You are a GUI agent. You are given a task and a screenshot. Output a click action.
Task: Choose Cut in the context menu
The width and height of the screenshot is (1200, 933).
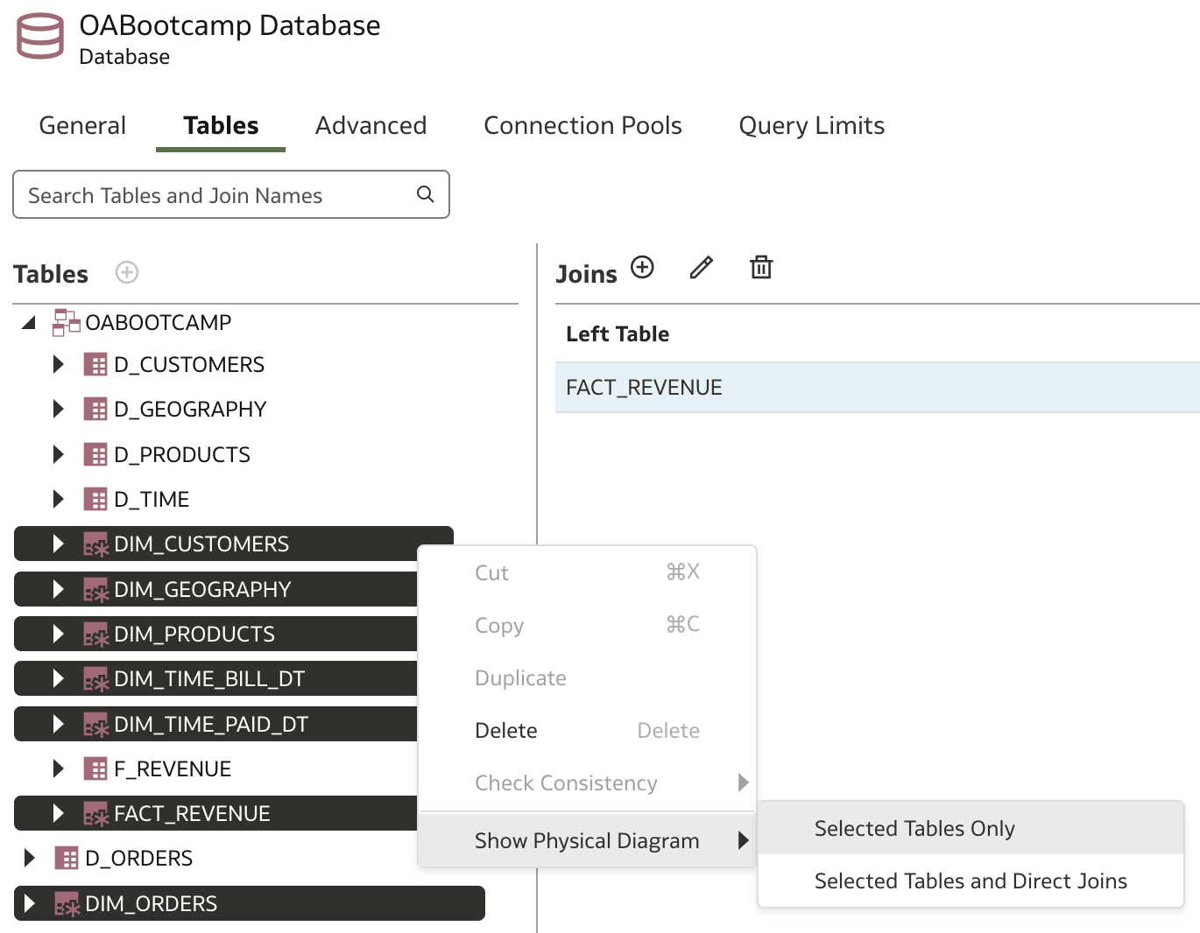click(x=587, y=572)
